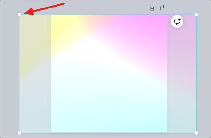Select the bottom-right corner resize handle
The width and height of the screenshot is (211, 138).
click(196, 133)
